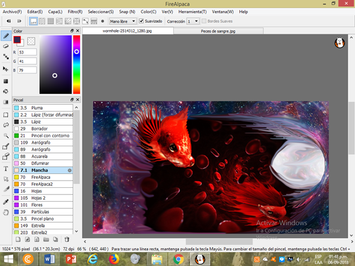Click the G value input field
Image resolution: width=355 pixels, height=266 pixels.
(27, 61)
